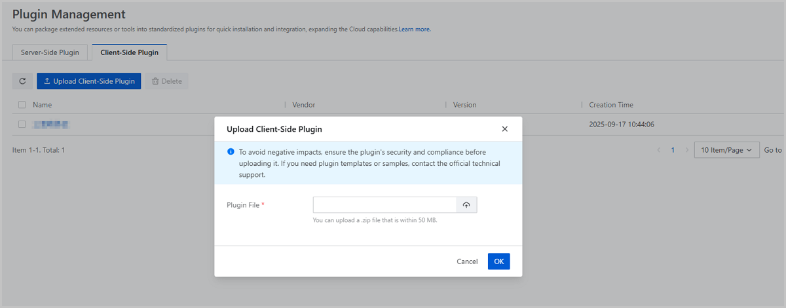Click the upload icon in Plugin File field
The height and width of the screenshot is (308, 786).
point(466,205)
